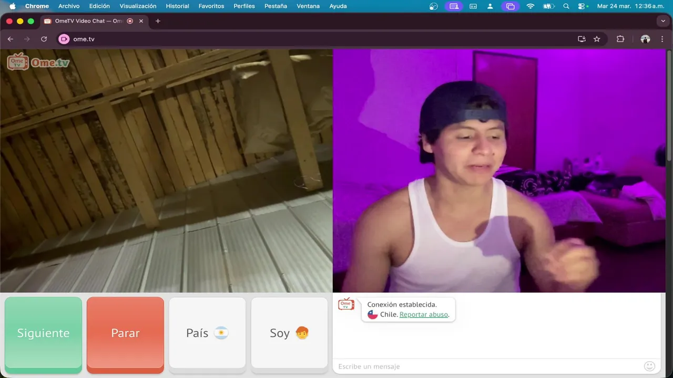The image size is (673, 378).
Task: Click the page vertical scrollbar
Action: pos(669,105)
